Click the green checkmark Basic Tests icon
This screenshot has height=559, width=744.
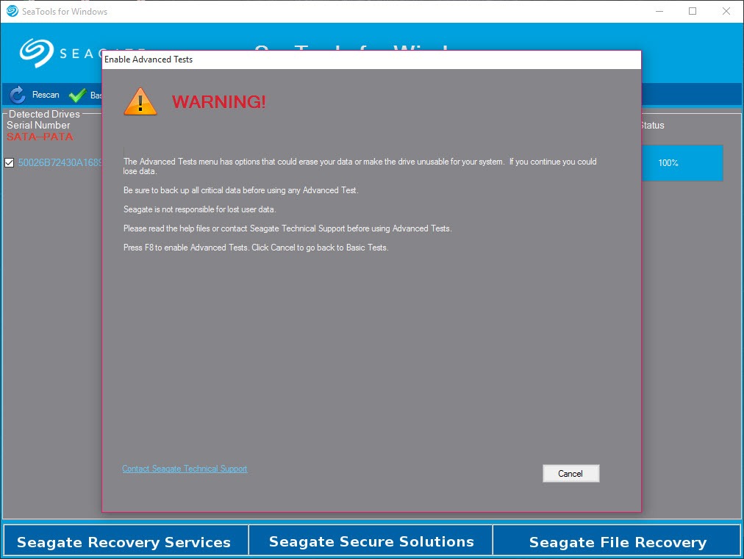77,95
